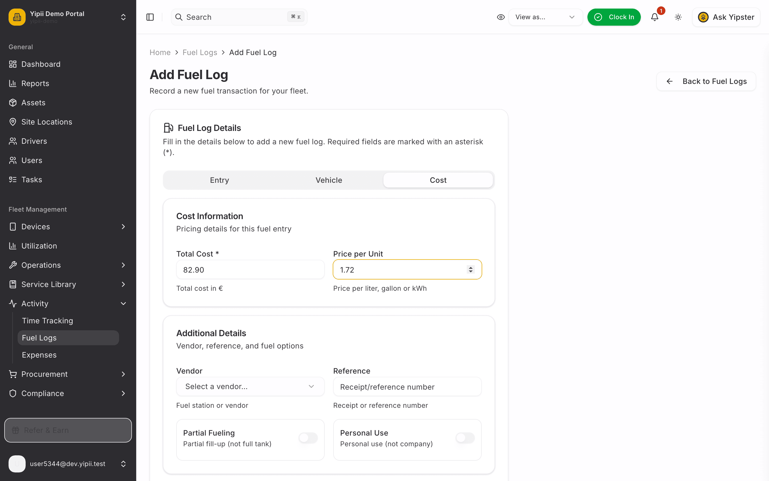Click the eye preview icon
Screen dimensions: 769x481
(501, 17)
